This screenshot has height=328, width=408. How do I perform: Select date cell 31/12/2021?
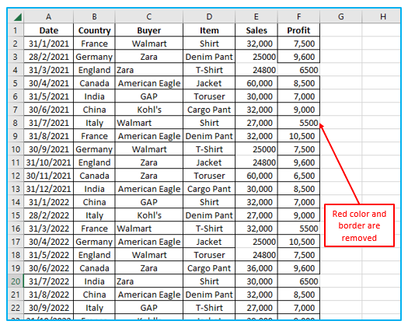49,189
